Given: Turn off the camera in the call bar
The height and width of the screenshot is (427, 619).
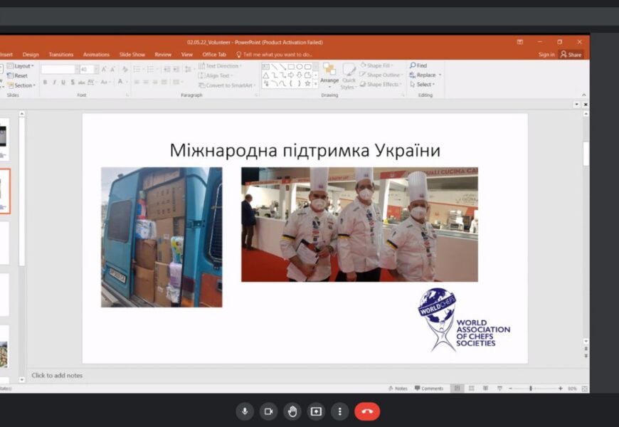Looking at the screenshot, I should 268,411.
